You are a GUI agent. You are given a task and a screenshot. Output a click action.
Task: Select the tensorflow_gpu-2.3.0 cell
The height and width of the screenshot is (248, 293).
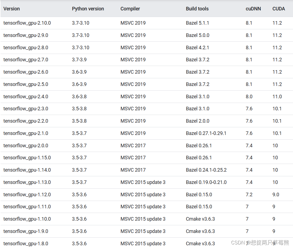pyautogui.click(x=26, y=109)
